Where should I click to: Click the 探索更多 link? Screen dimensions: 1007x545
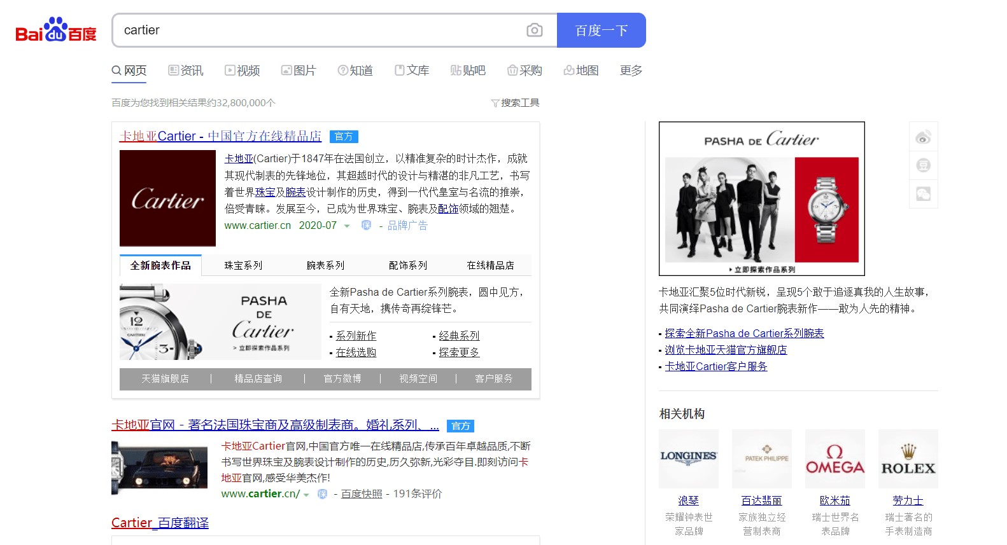click(459, 352)
